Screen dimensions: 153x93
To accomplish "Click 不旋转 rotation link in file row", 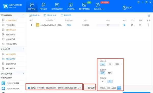I will click(x=69, y=25).
